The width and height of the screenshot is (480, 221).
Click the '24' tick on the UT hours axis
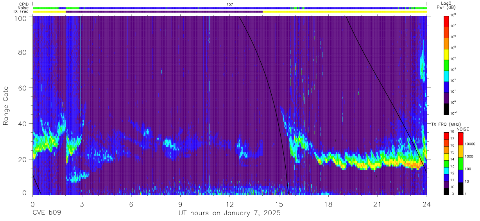427,204
